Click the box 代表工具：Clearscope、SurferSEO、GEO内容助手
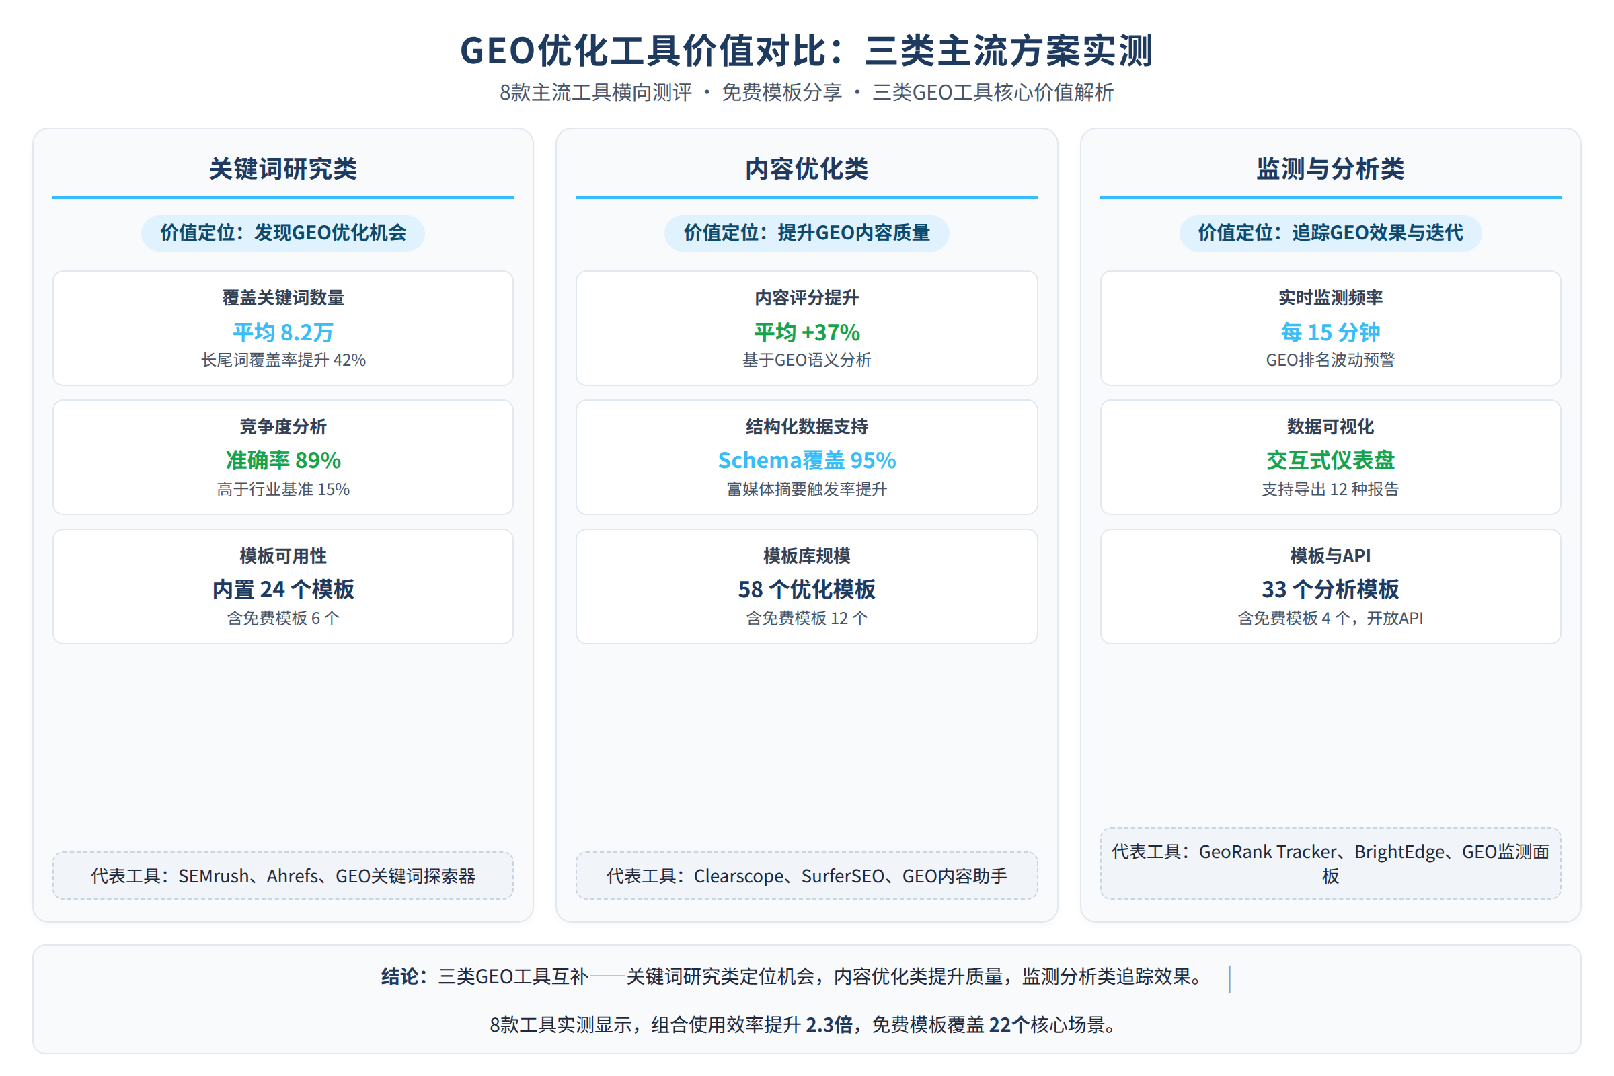The height and width of the screenshot is (1076, 1614). [806, 876]
